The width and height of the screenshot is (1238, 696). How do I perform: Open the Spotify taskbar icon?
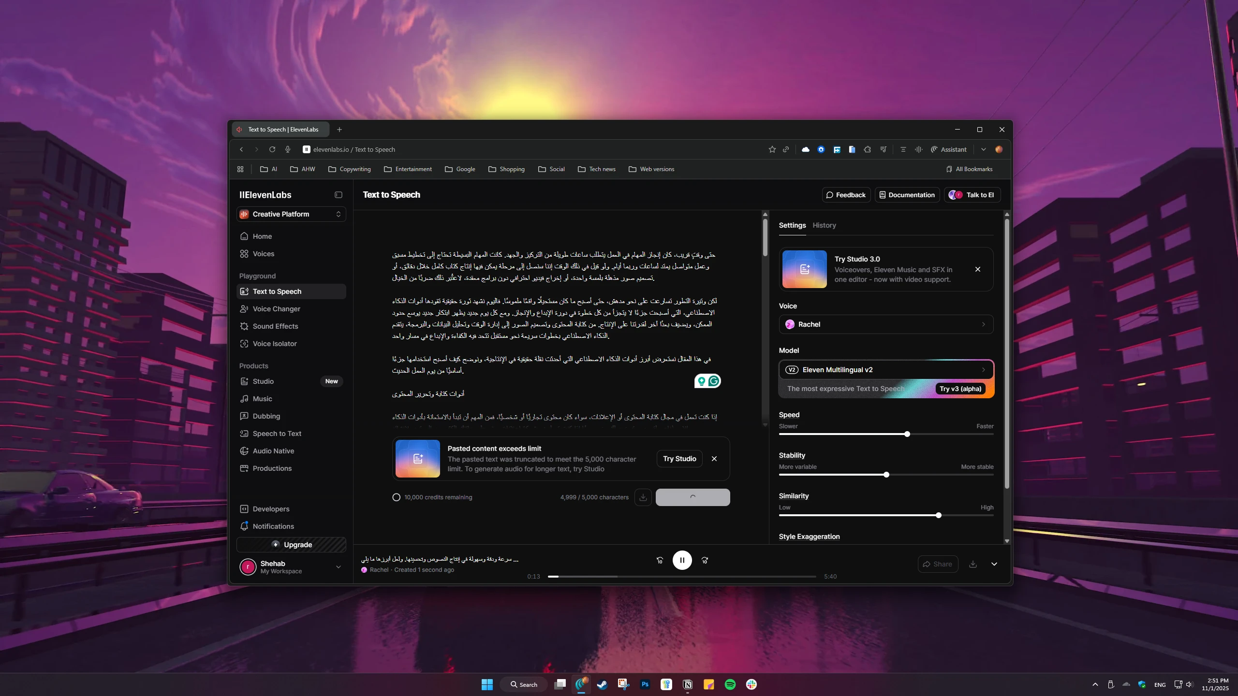coord(730,684)
